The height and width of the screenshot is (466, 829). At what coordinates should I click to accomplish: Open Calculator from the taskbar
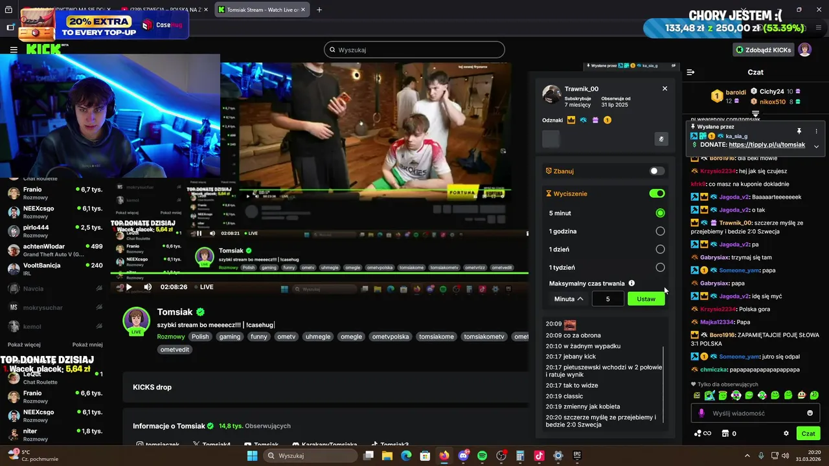pos(520,456)
